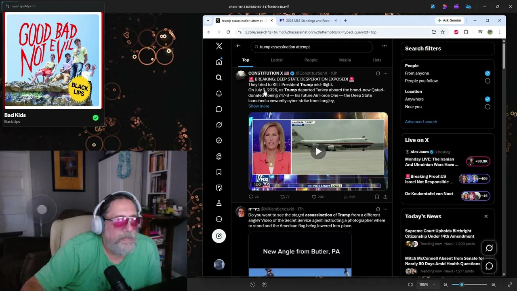Open the verified badge icon in X sidebar
Viewport: 517px width, 291px height.
(x=219, y=141)
